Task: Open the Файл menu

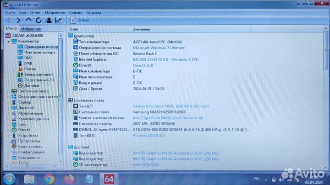Action: (10, 12)
